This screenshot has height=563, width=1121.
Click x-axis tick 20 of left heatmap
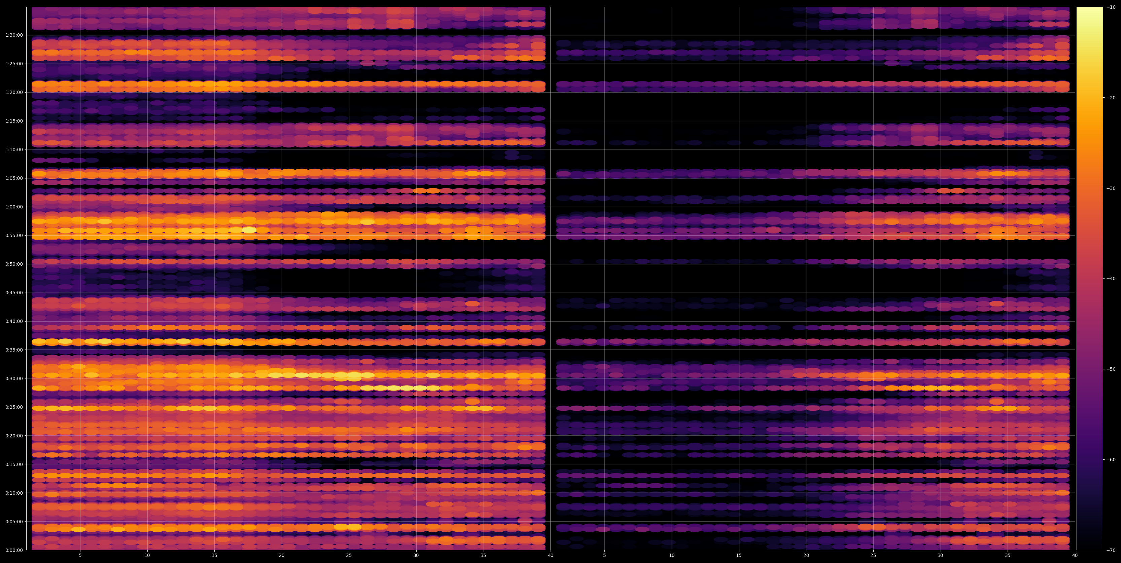click(x=282, y=556)
